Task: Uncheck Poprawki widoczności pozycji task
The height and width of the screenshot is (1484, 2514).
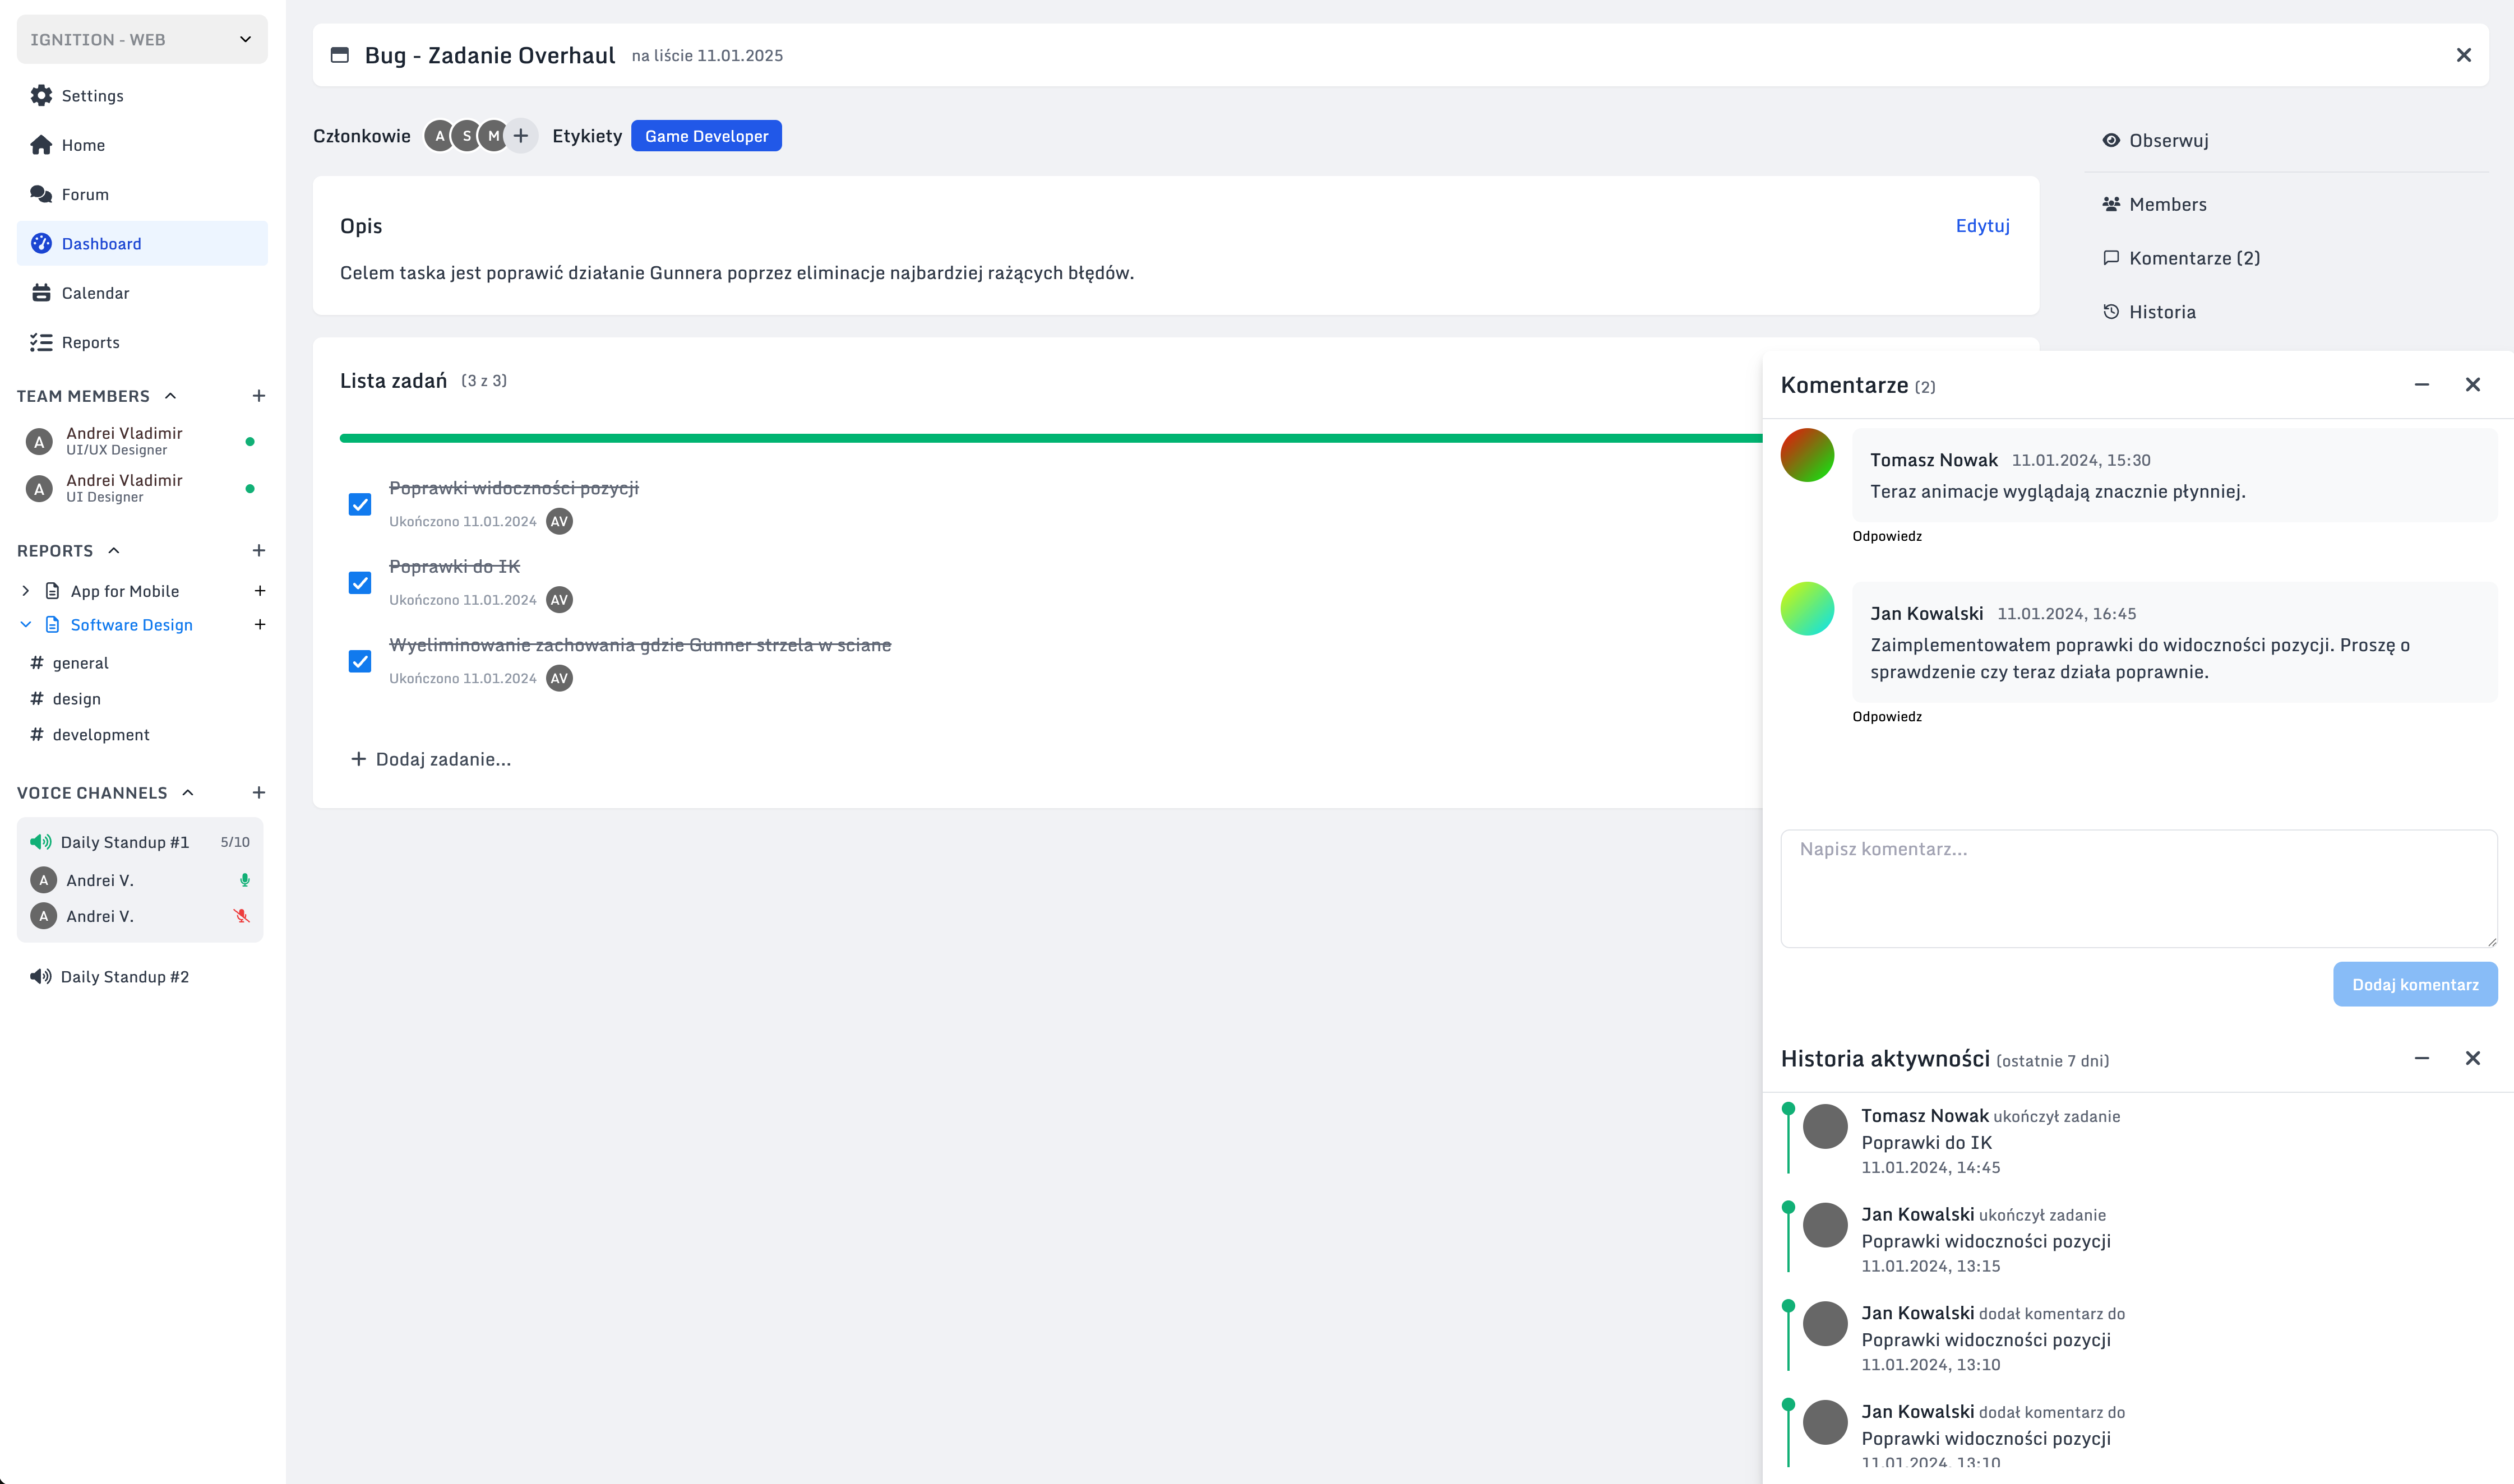Action: 360,505
